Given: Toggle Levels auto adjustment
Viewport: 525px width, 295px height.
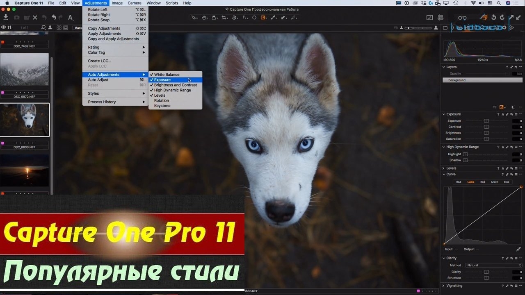Looking at the screenshot, I should coord(175,95).
